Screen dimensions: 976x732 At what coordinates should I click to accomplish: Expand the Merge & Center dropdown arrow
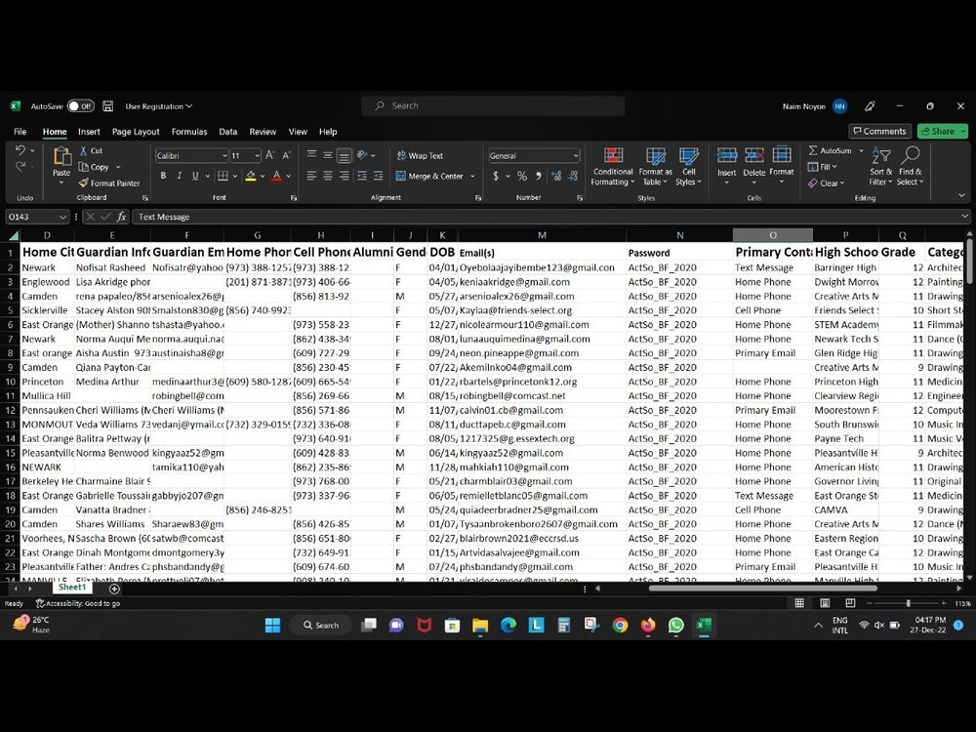click(472, 176)
